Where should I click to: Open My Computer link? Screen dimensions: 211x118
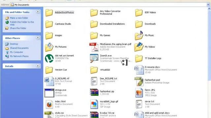coord(16,52)
